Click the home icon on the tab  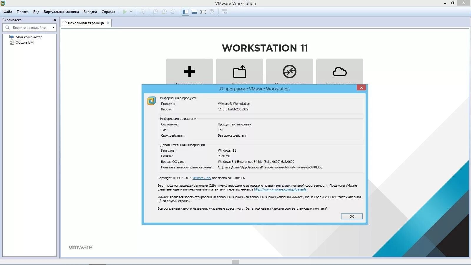pos(64,23)
